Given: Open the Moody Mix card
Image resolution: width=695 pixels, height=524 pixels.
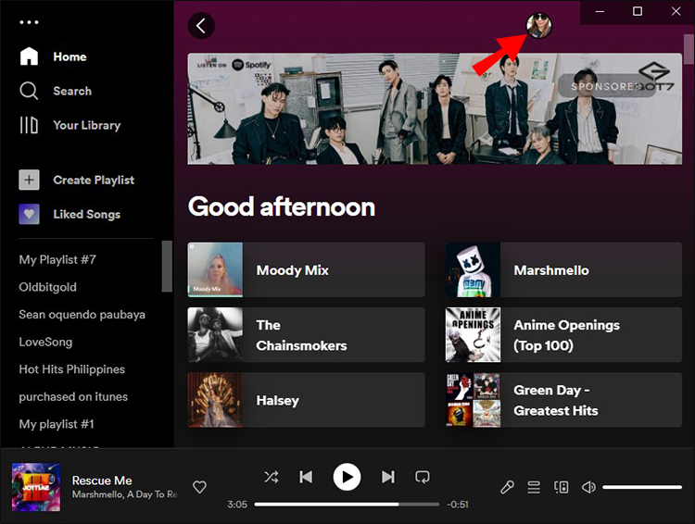Looking at the screenshot, I should click(306, 269).
